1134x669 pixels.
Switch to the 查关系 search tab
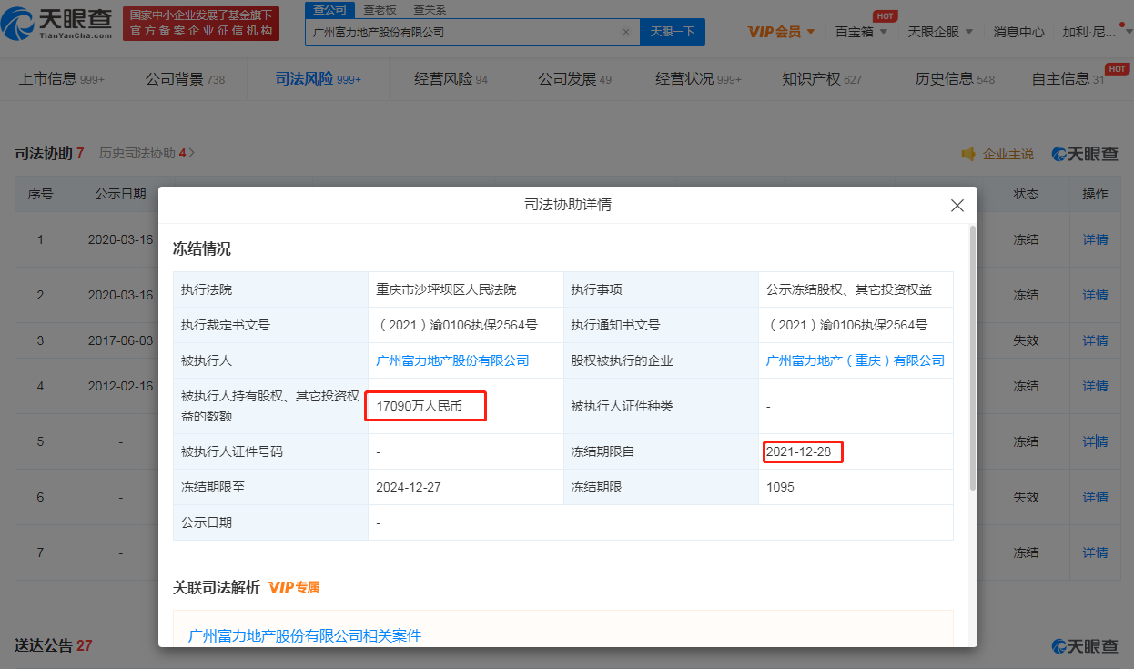429,10
